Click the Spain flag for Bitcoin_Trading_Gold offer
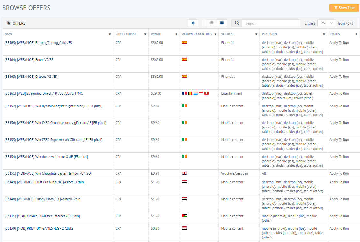 [x=184, y=42]
